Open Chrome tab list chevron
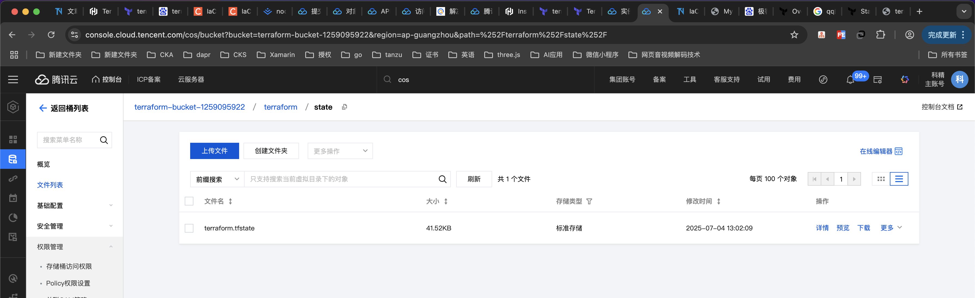The height and width of the screenshot is (298, 975). point(964,11)
